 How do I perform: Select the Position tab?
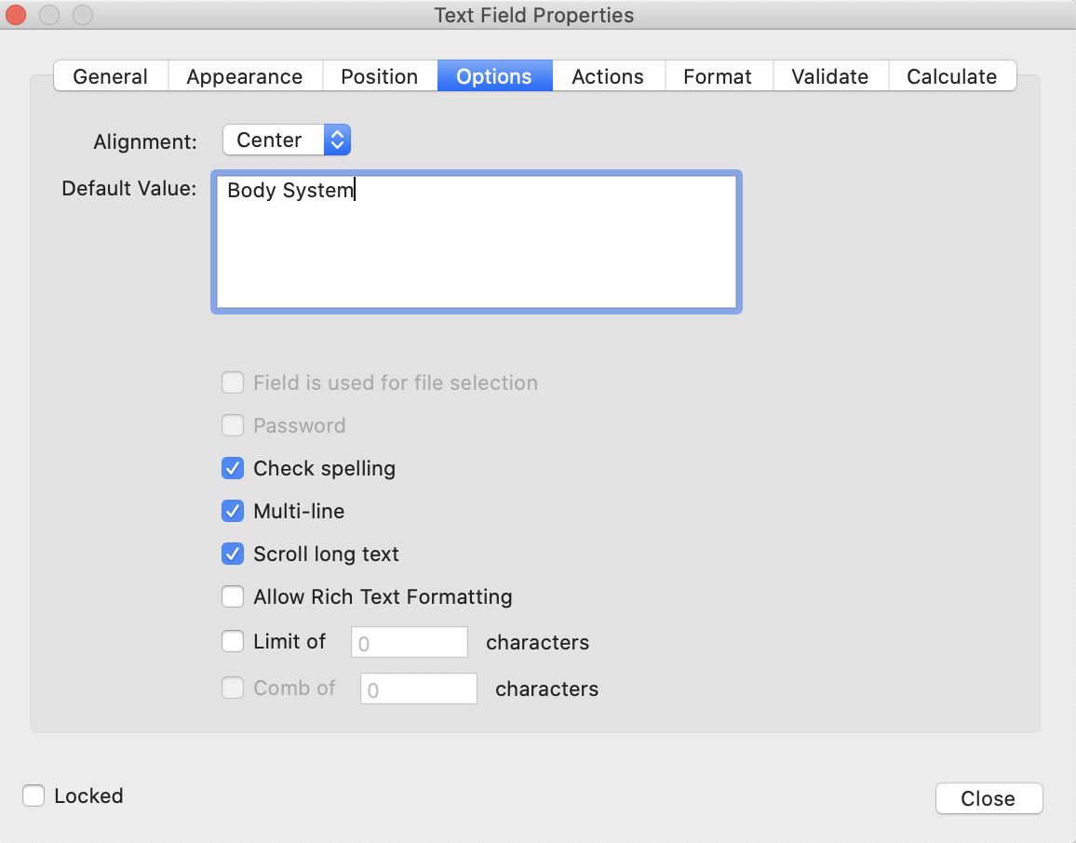pos(380,76)
